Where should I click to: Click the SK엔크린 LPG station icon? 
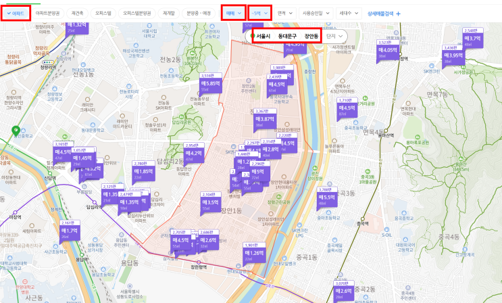(299, 225)
